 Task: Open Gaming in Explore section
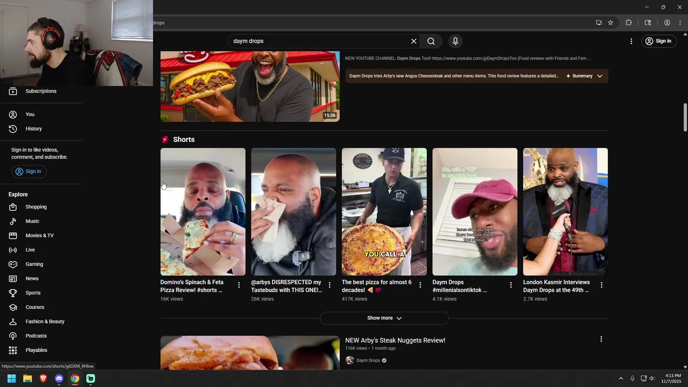tap(41, 264)
